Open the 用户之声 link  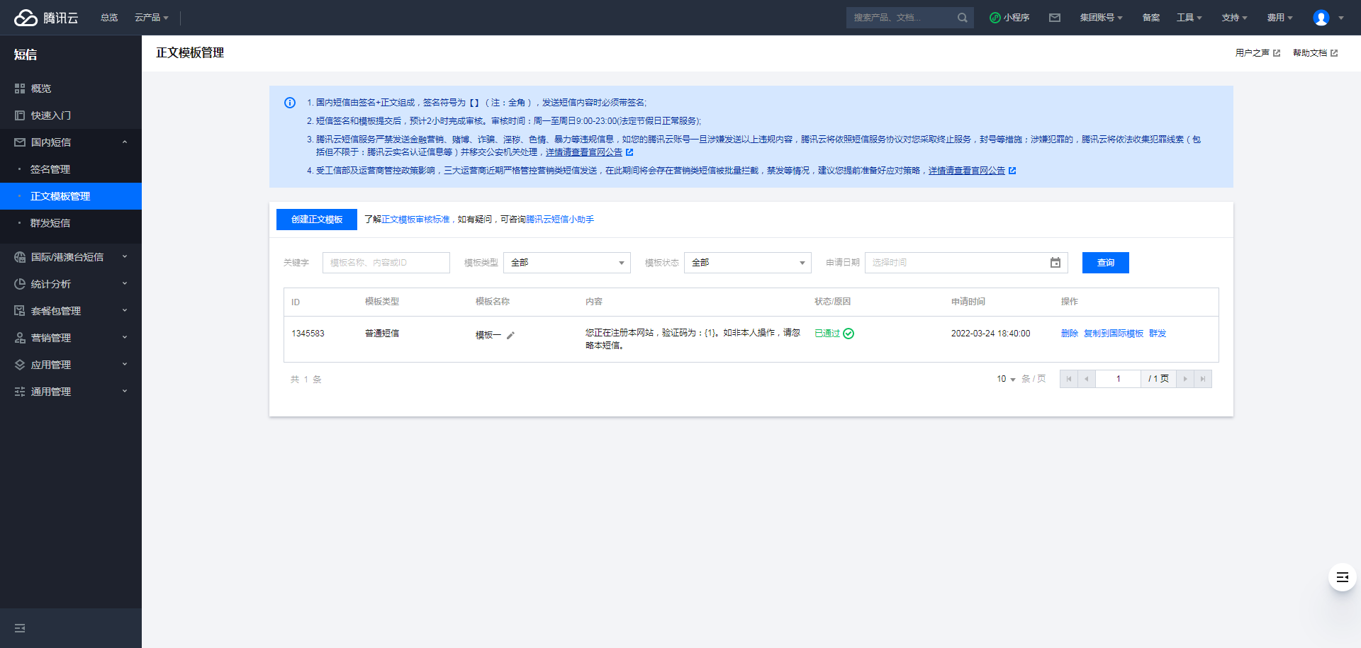(x=1258, y=53)
